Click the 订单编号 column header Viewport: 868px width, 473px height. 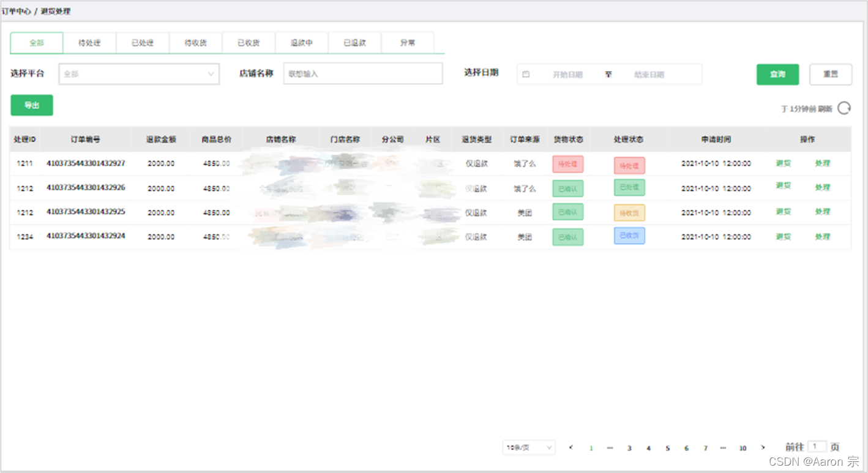tap(86, 140)
